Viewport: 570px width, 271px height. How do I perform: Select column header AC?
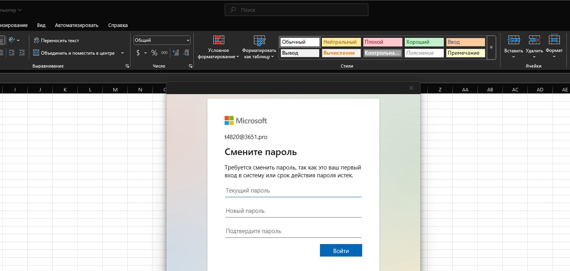point(515,90)
